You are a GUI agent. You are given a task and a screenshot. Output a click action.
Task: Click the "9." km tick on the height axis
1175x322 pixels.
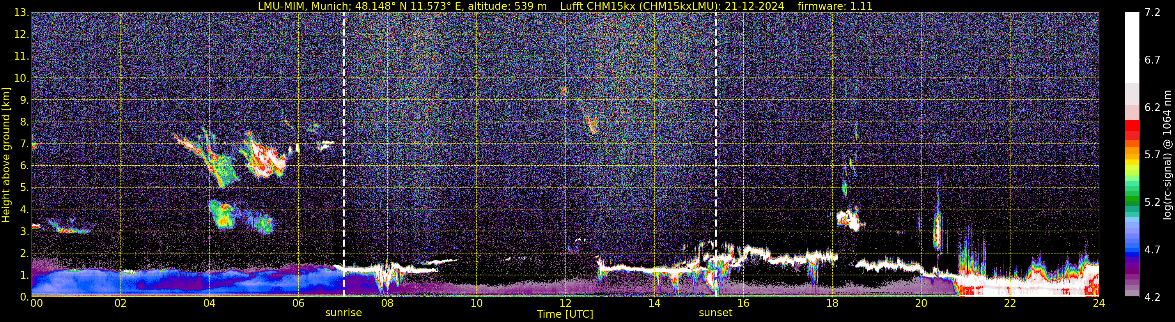pos(24,100)
